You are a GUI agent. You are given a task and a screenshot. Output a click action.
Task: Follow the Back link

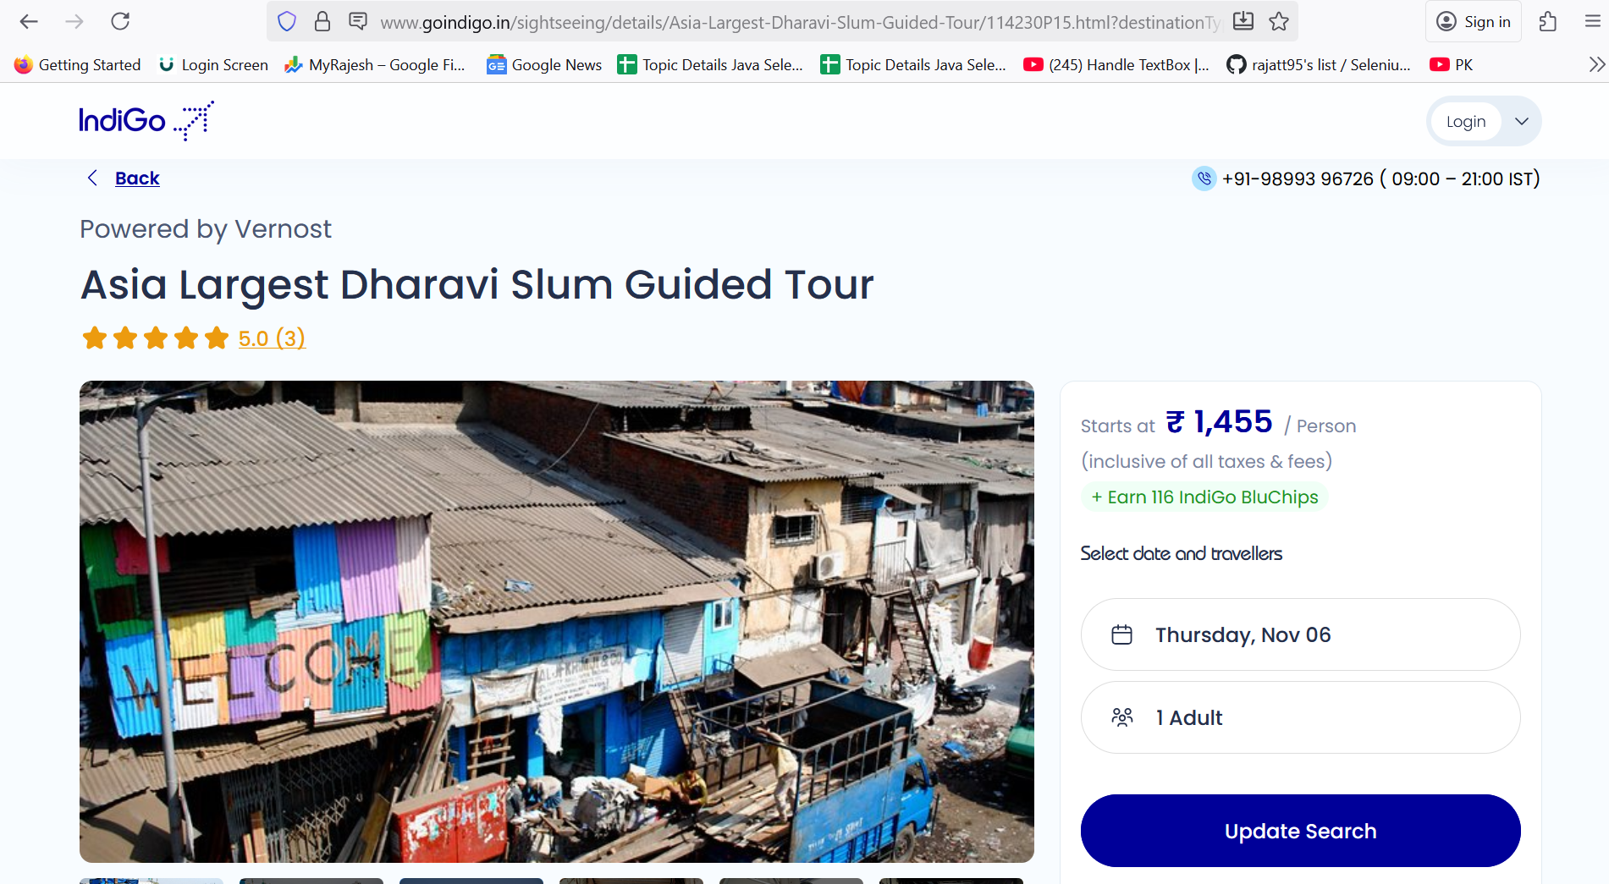click(x=137, y=178)
